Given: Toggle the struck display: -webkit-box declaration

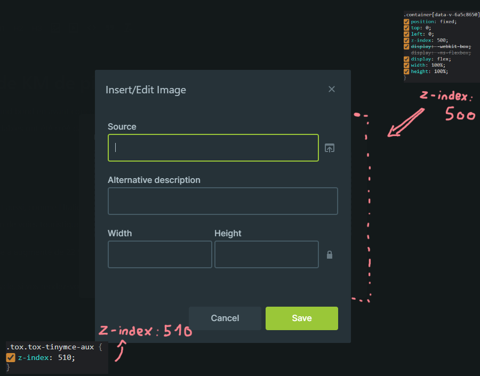Looking at the screenshot, I should [x=406, y=46].
